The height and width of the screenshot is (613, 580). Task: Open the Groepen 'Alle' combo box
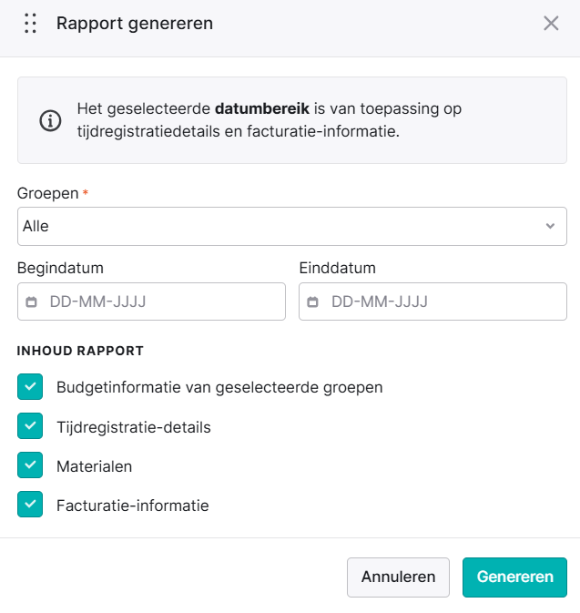[292, 227]
